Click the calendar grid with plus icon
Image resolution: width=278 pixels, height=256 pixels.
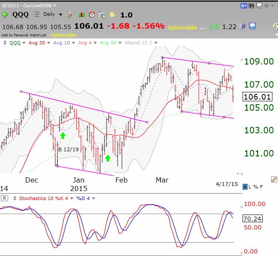(x=102, y=15)
